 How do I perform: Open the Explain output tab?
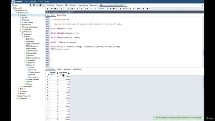59,69
